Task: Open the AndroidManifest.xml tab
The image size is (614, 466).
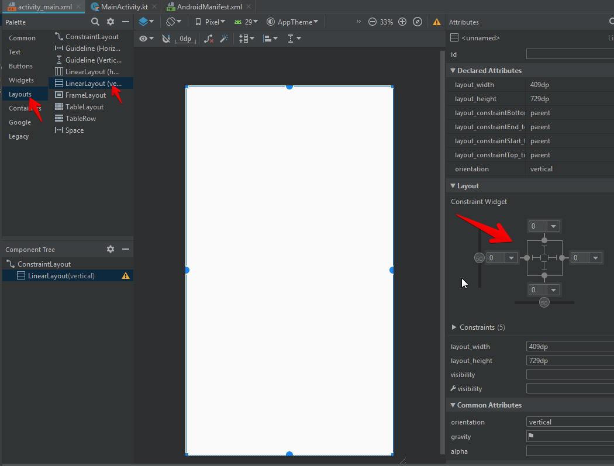Action: [x=204, y=7]
